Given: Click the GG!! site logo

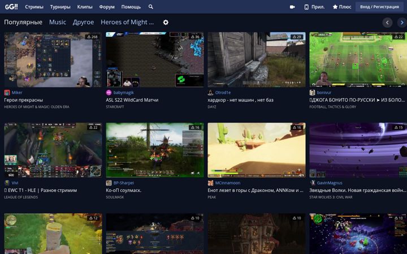Looking at the screenshot, I should point(11,7).
